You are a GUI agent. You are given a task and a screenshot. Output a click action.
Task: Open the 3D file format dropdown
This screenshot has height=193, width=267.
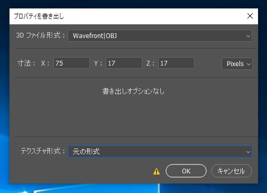(160, 36)
